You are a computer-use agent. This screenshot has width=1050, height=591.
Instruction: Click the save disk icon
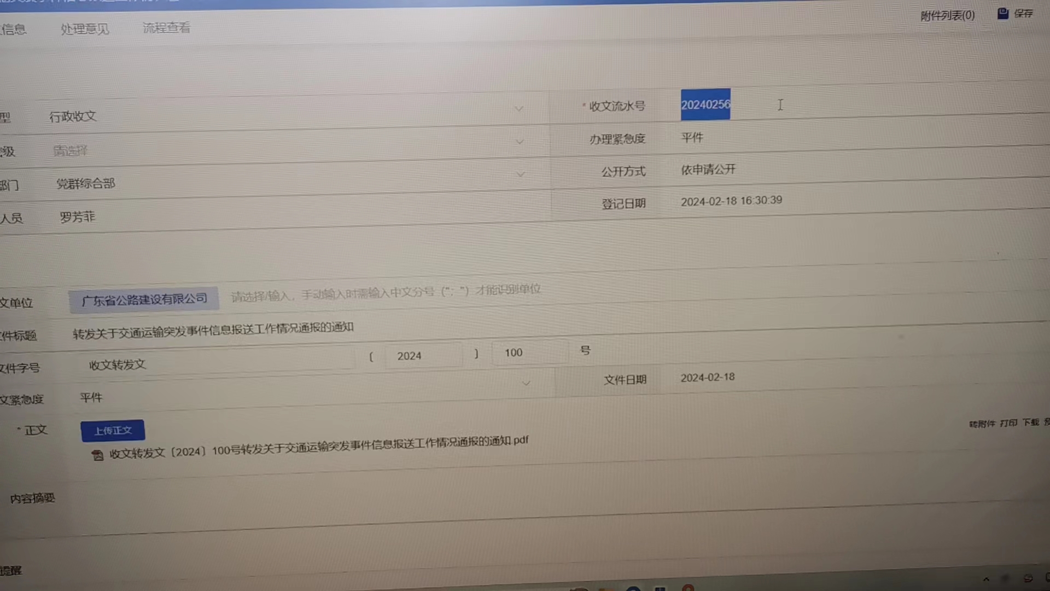tap(1002, 14)
